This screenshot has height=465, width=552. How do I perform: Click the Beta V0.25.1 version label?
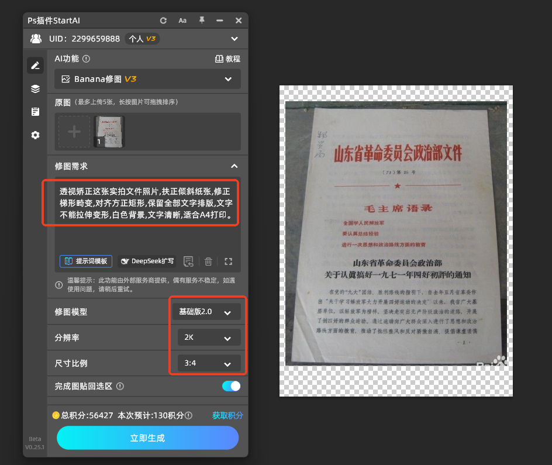[x=35, y=443]
